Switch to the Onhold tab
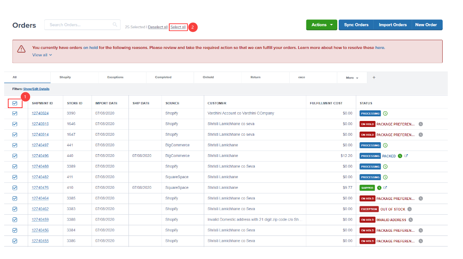The width and height of the screenshot is (463, 259). pos(218,77)
